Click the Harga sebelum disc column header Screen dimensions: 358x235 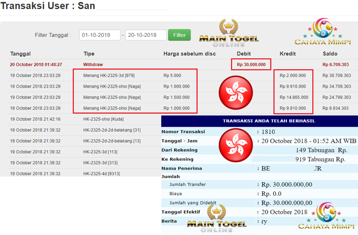click(190, 54)
